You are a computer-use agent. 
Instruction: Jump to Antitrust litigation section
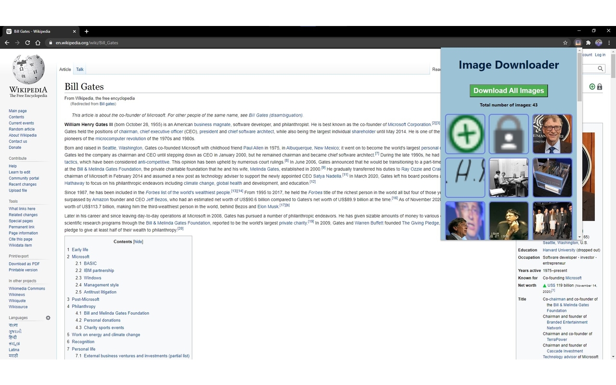[100, 292]
